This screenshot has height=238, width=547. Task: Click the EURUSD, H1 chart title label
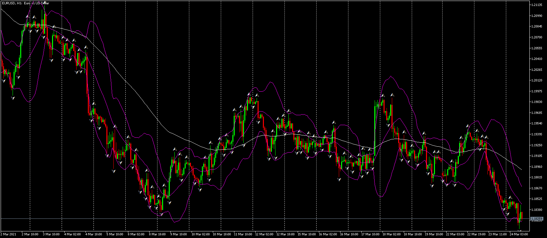[x=26, y=3]
